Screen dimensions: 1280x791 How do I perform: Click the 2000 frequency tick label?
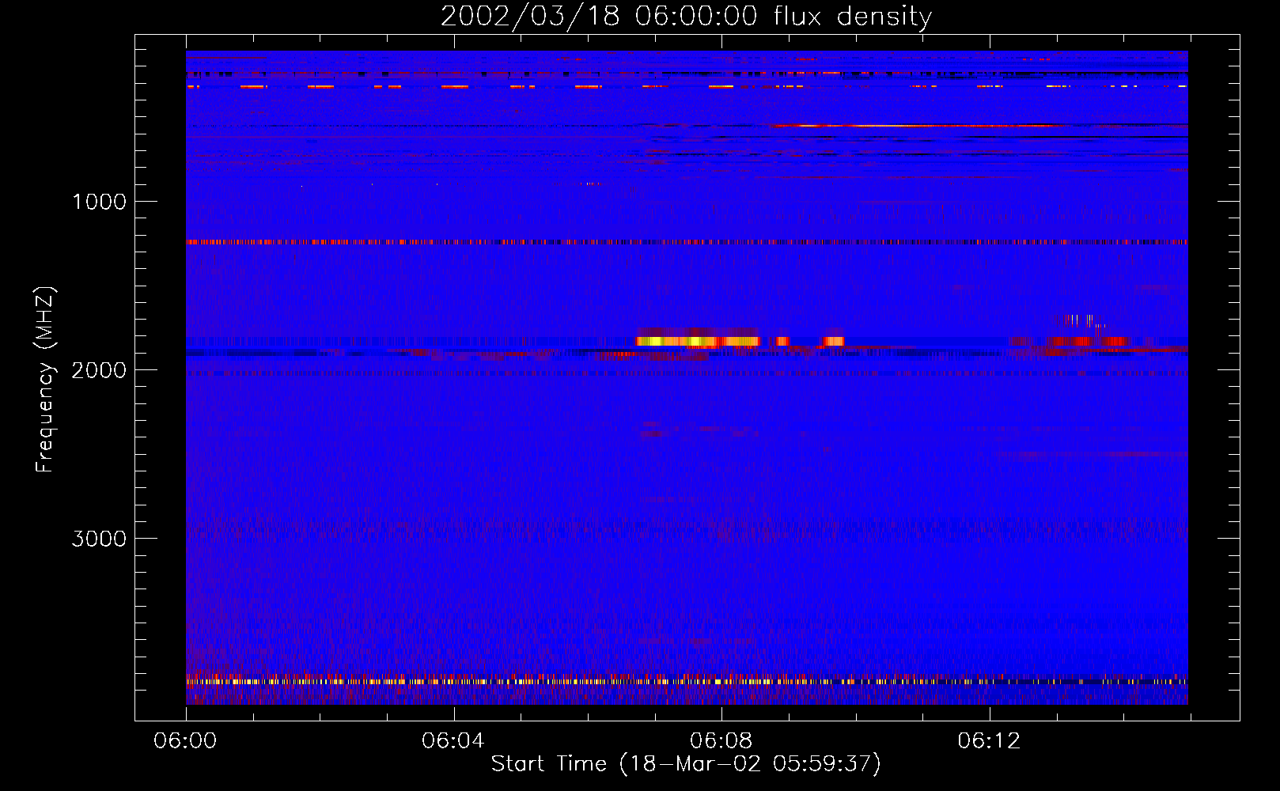pos(99,370)
